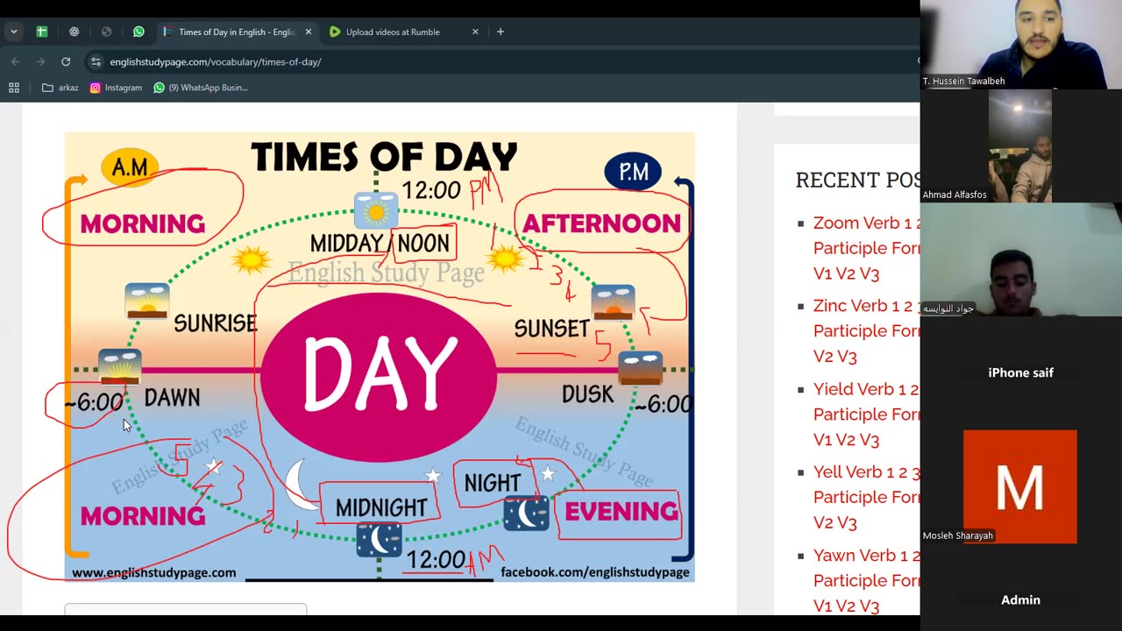Open the Zinc Verb 1 2 3 post

(x=867, y=331)
